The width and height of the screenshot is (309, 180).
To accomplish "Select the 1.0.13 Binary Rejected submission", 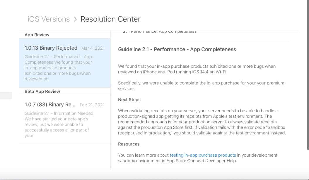I will 51,48.
